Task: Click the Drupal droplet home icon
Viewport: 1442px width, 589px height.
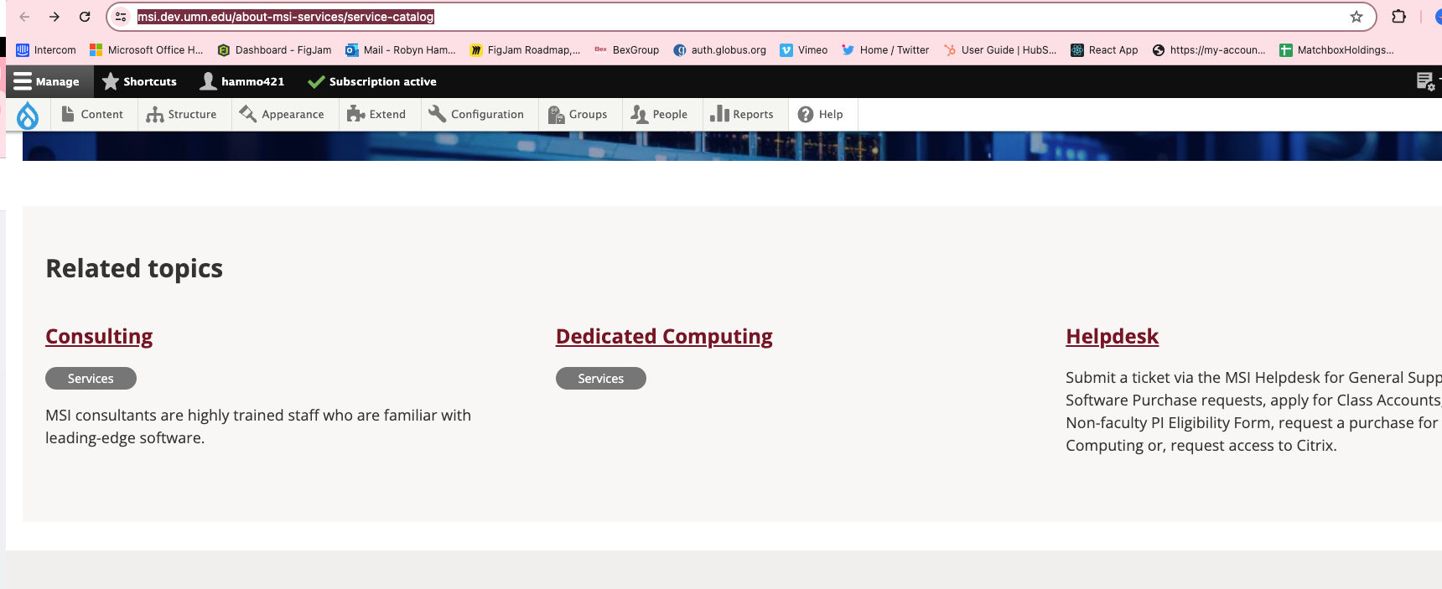Action: 28,115
